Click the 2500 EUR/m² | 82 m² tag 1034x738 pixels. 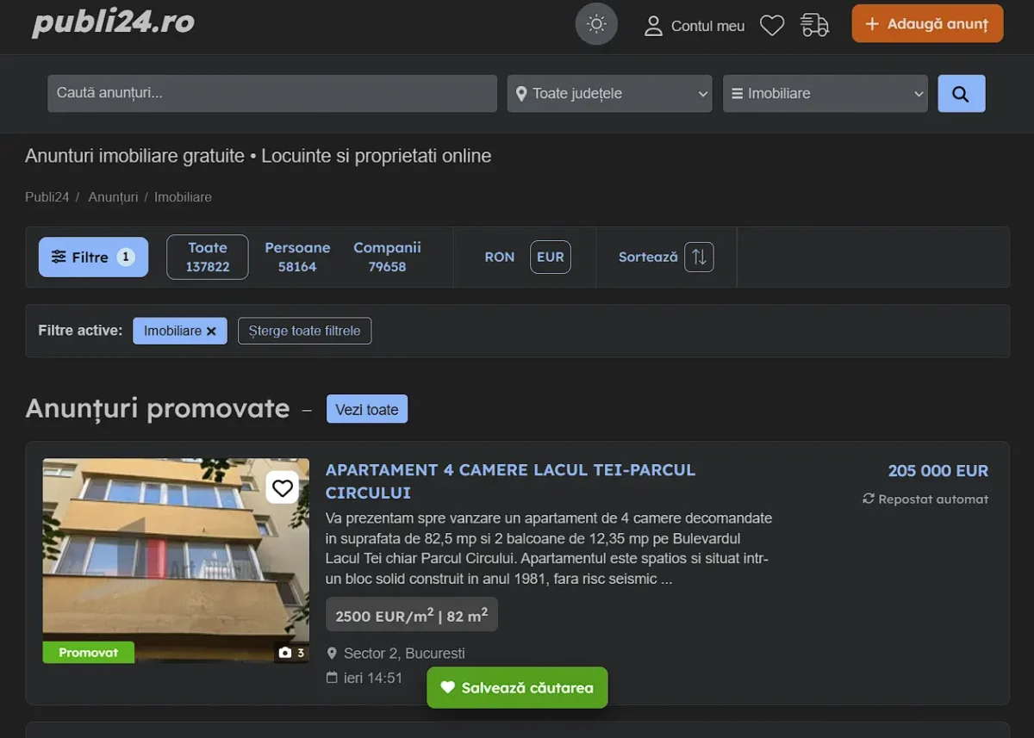pyautogui.click(x=412, y=615)
